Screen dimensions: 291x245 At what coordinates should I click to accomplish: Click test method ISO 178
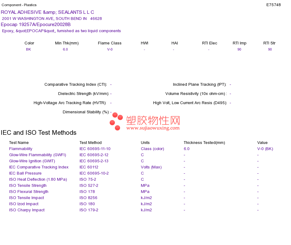pos(87,191)
